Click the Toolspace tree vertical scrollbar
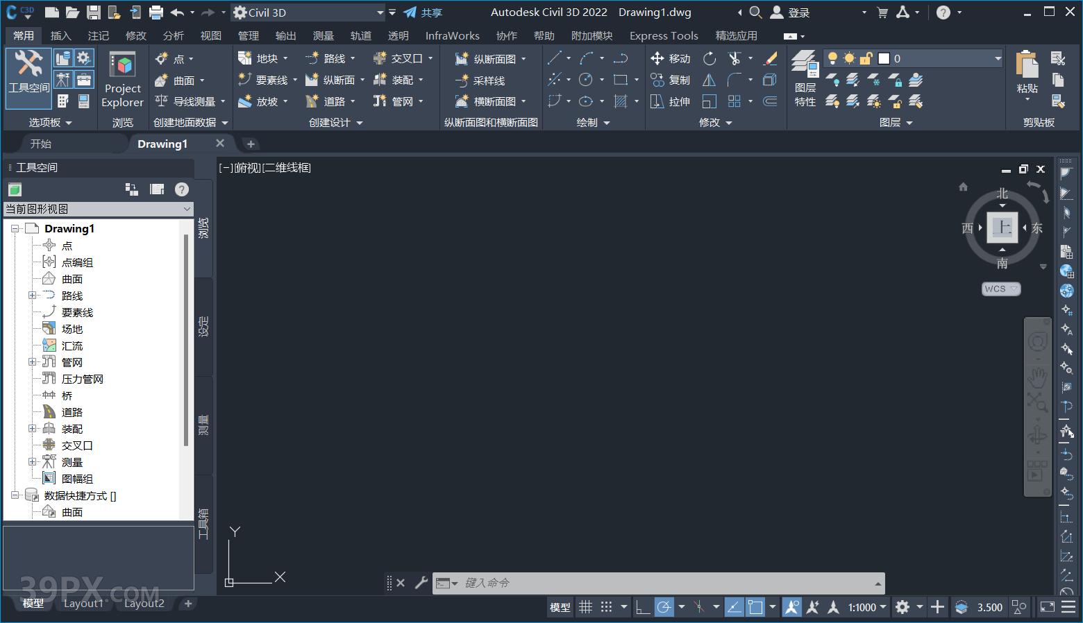 point(186,340)
